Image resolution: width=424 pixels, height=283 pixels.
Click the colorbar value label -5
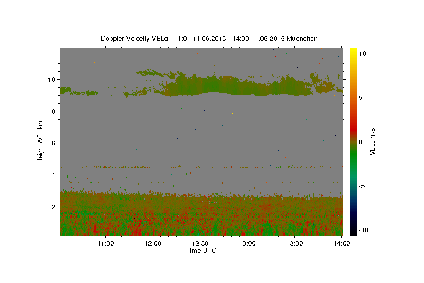(361, 186)
